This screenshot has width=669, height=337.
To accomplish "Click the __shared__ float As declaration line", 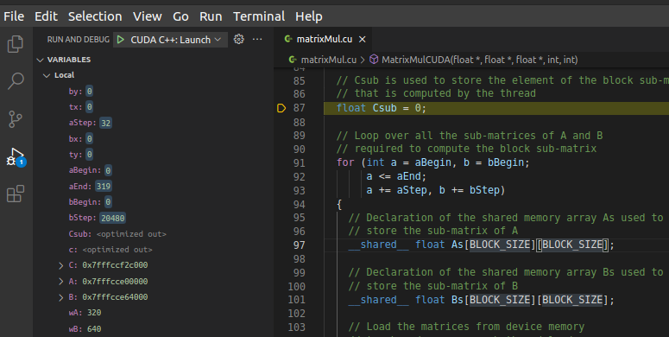I will tap(482, 245).
